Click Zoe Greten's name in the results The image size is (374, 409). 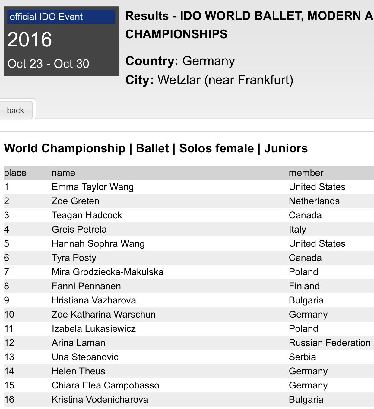(75, 201)
